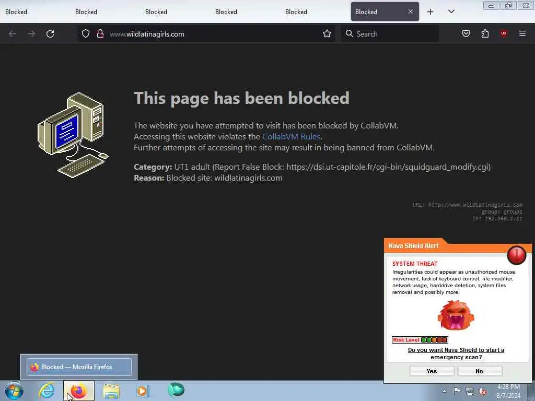Click the search magnifier icon
The height and width of the screenshot is (401, 535).
pos(349,33)
